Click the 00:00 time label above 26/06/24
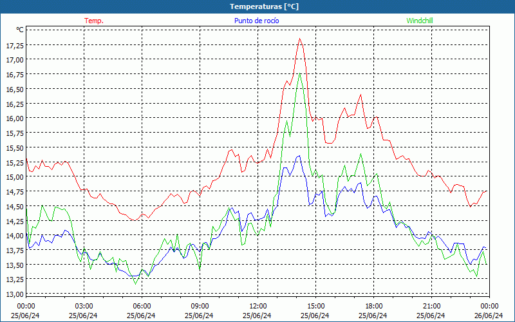 pyautogui.click(x=489, y=307)
